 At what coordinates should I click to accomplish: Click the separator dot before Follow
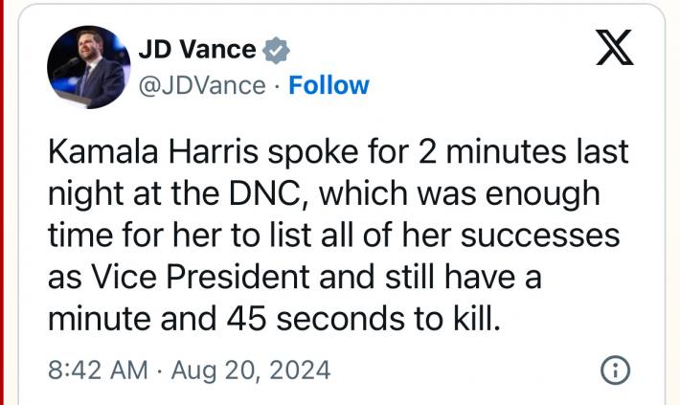pyautogui.click(x=277, y=86)
